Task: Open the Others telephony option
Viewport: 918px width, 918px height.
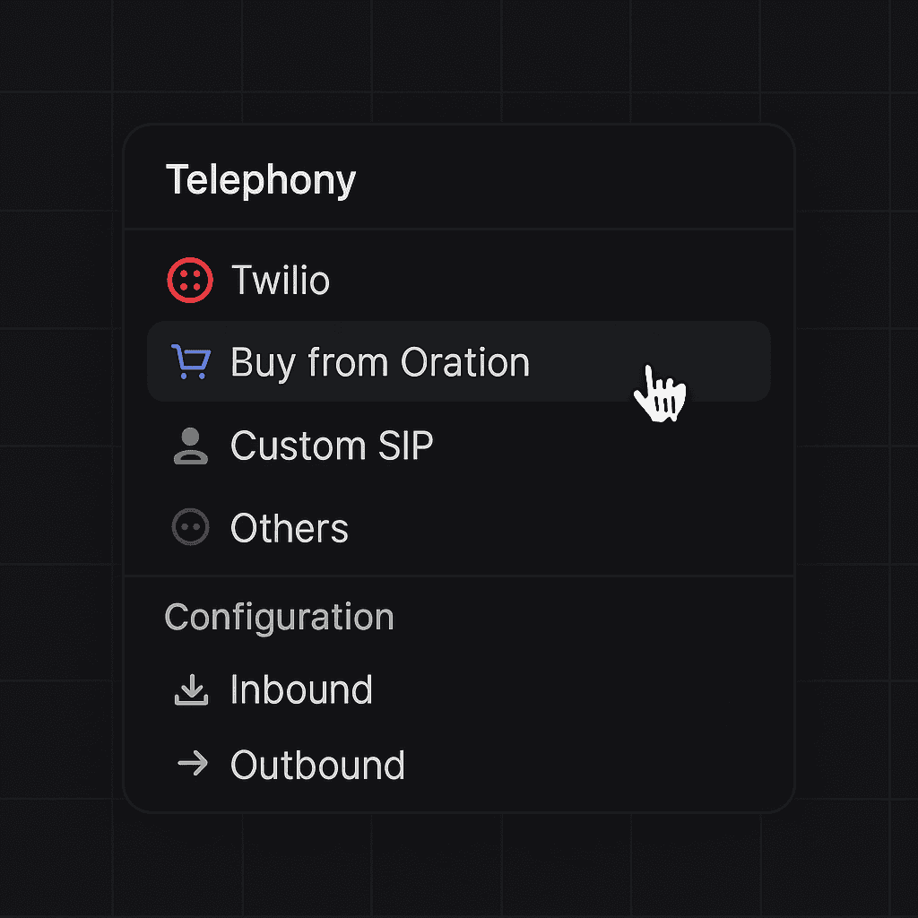Action: [289, 527]
